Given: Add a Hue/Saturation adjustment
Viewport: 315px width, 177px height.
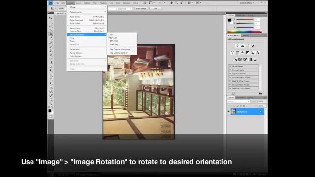Looking at the screenshot, I should [237, 53].
